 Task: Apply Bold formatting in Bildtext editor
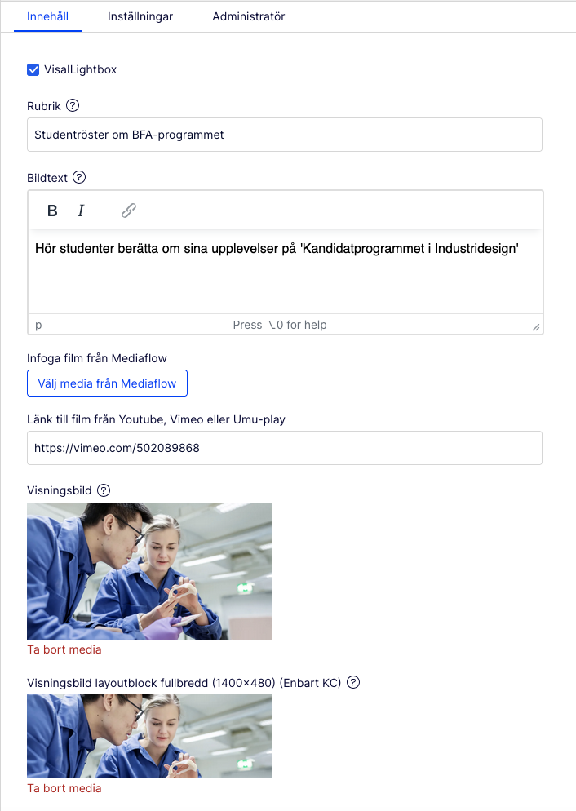(x=52, y=211)
